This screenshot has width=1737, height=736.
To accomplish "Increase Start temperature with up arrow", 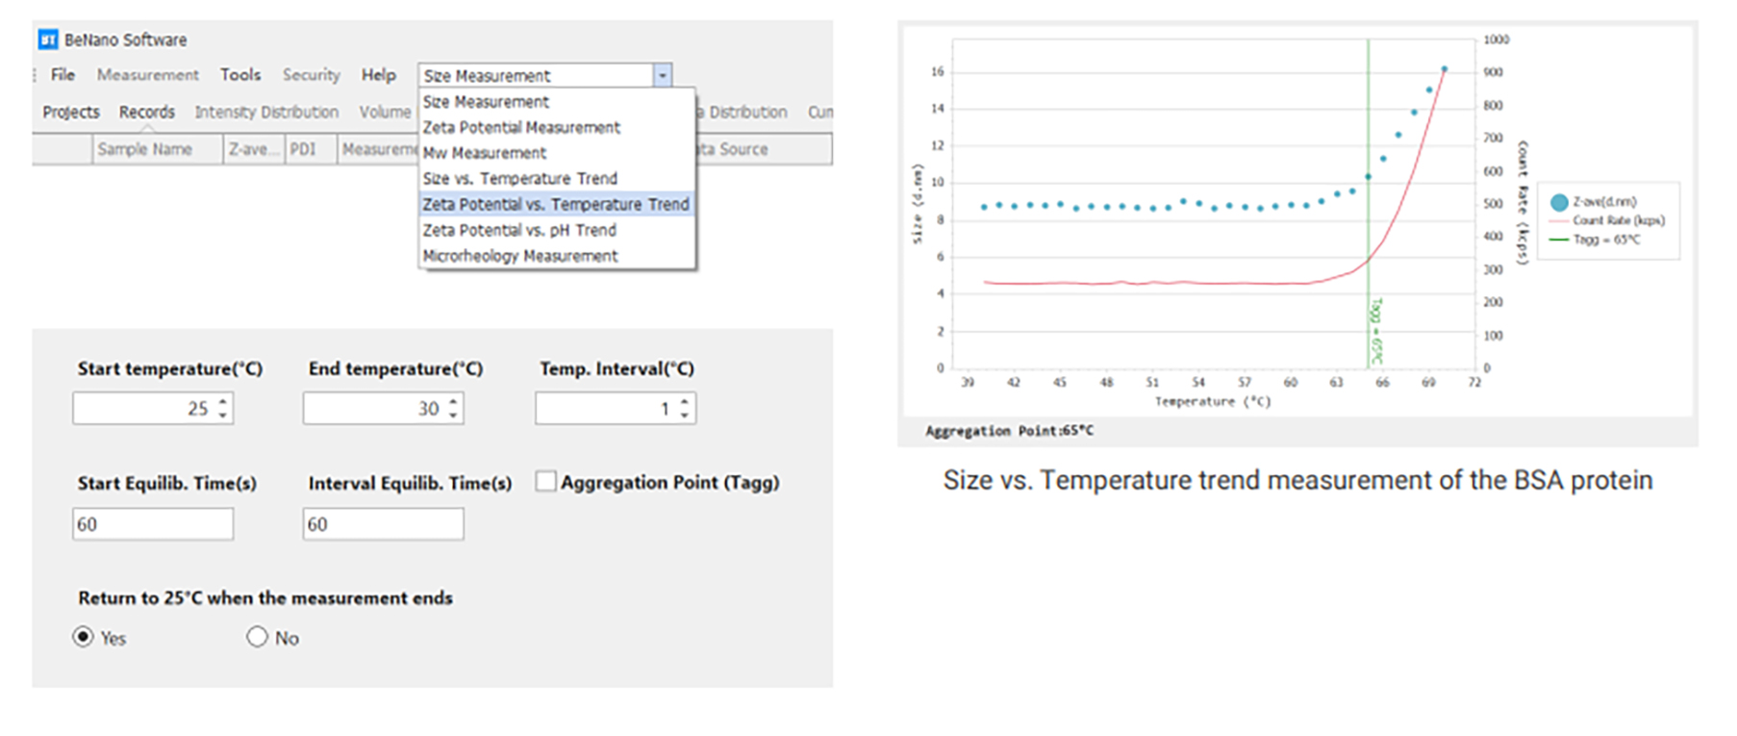I will point(223,402).
